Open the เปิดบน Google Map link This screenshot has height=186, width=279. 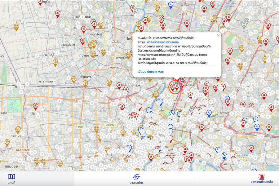pyautogui.click(x=151, y=72)
